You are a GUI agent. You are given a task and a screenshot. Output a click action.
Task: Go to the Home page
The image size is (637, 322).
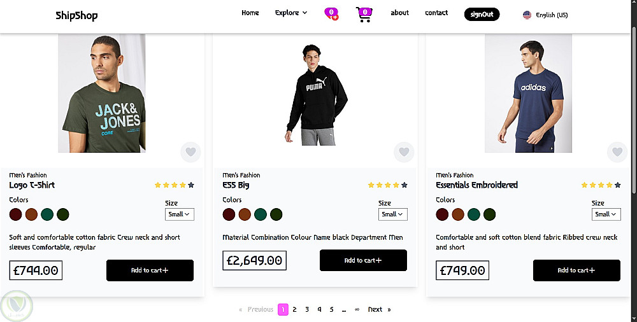tap(250, 13)
